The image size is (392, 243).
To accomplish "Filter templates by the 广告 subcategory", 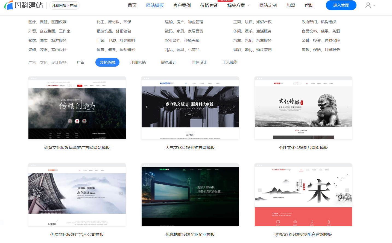I will coord(81,62).
